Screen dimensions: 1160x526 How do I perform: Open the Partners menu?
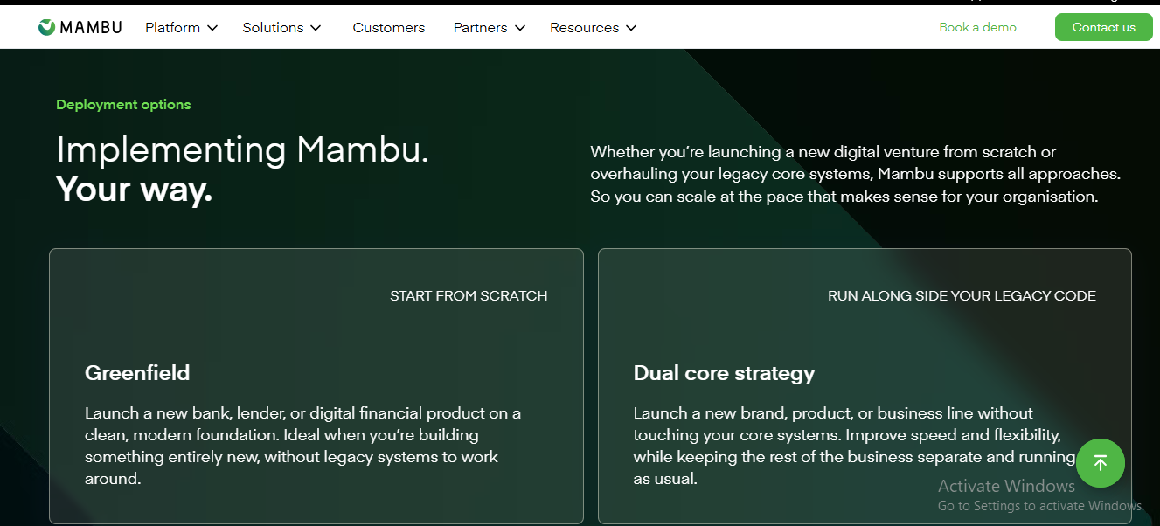[490, 28]
